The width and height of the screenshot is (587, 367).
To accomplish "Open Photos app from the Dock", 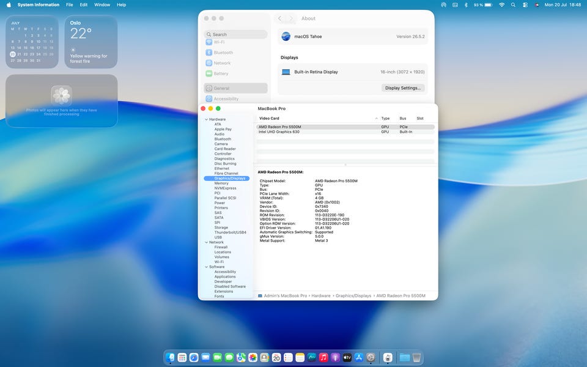I will [x=253, y=358].
